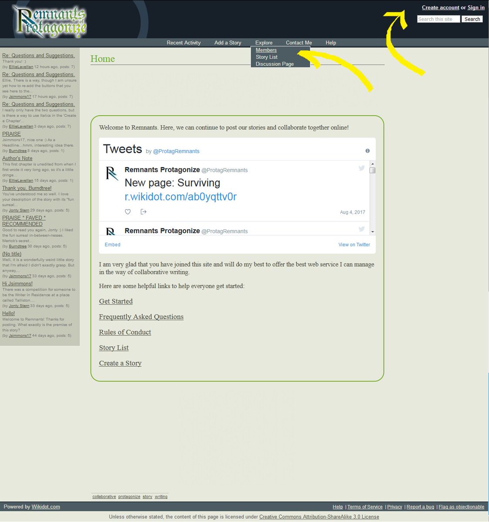Click the 'collaborative' tag
Screen dimensions: 489x522
click(x=104, y=496)
